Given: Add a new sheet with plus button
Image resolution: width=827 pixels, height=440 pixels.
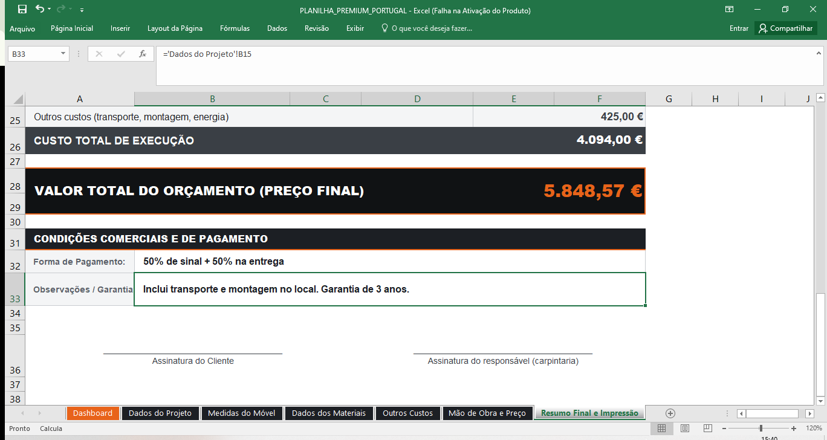Looking at the screenshot, I should pos(670,413).
